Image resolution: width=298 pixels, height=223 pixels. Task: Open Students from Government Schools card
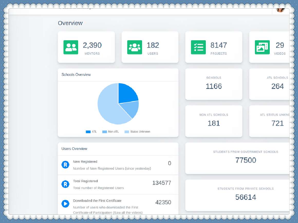click(x=237, y=158)
